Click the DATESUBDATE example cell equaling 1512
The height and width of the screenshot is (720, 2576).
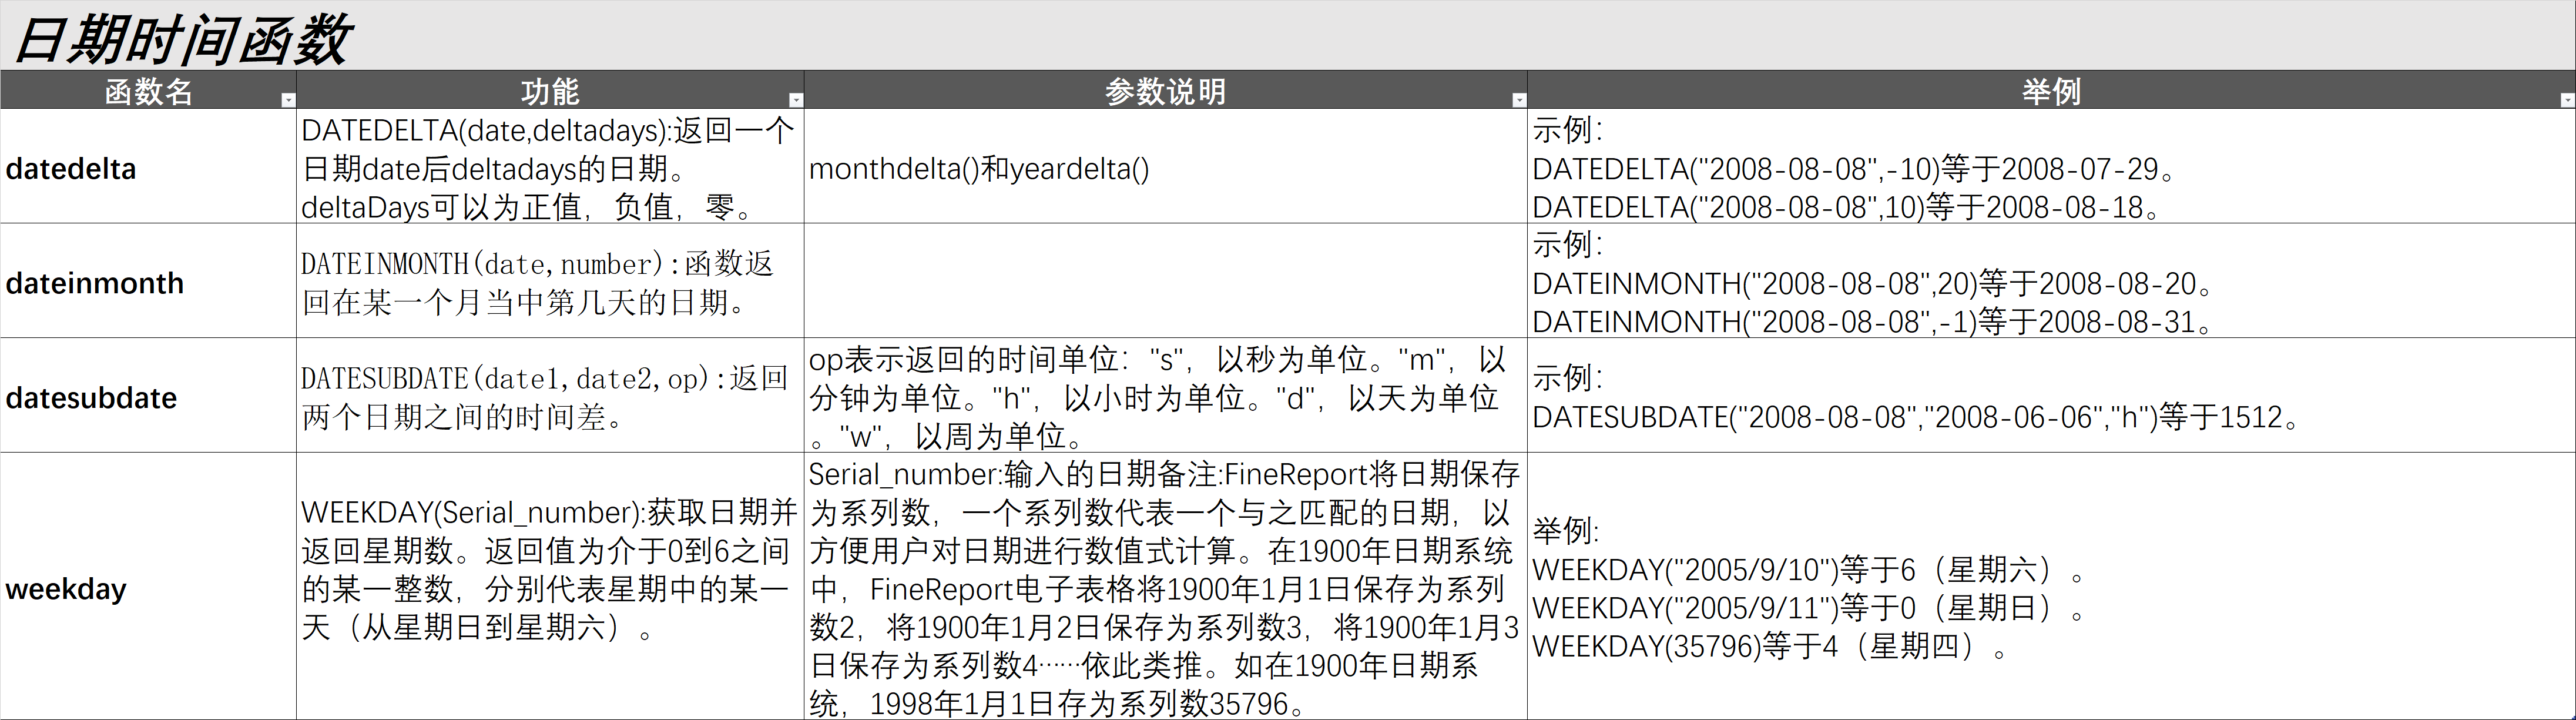[2050, 397]
